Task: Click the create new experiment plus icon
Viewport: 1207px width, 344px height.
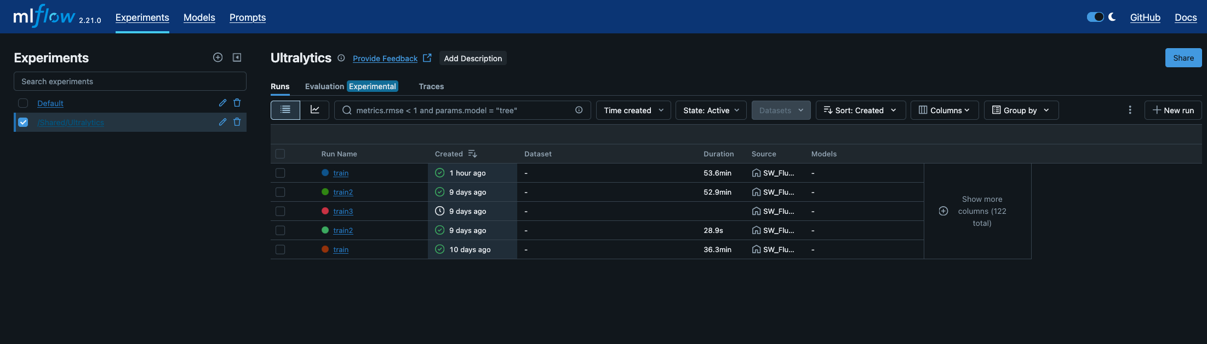Action: (x=218, y=57)
